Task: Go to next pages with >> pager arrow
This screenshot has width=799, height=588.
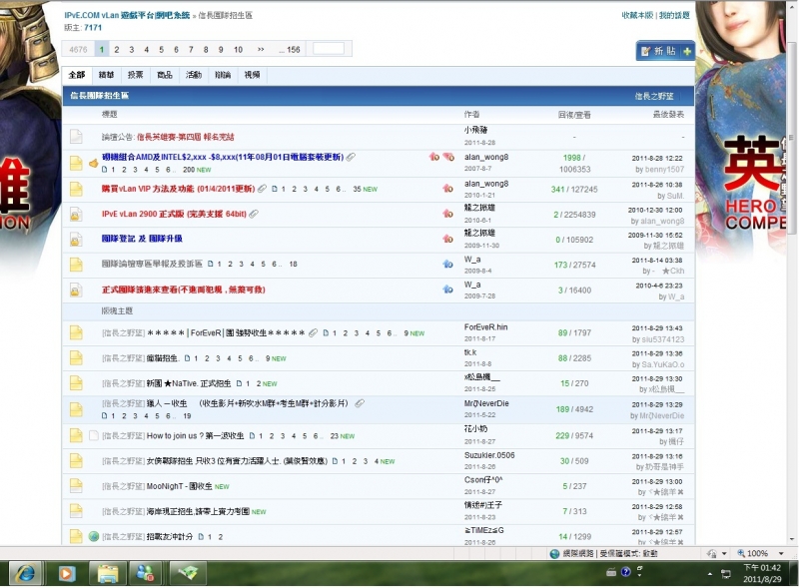Action: tap(261, 49)
